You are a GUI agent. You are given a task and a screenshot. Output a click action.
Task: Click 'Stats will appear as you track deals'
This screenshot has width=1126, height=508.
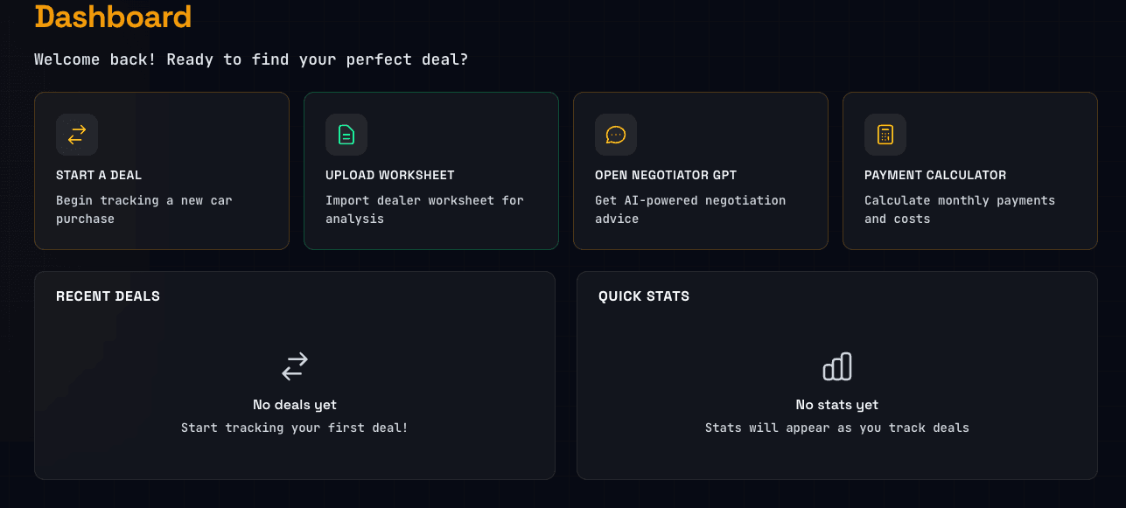(836, 428)
